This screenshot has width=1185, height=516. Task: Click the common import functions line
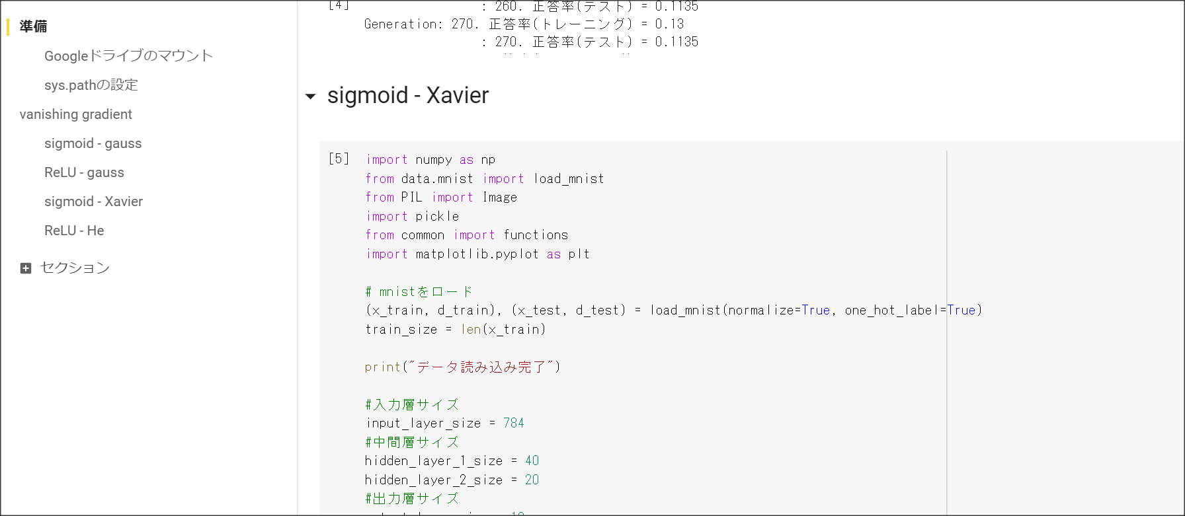[x=466, y=235]
